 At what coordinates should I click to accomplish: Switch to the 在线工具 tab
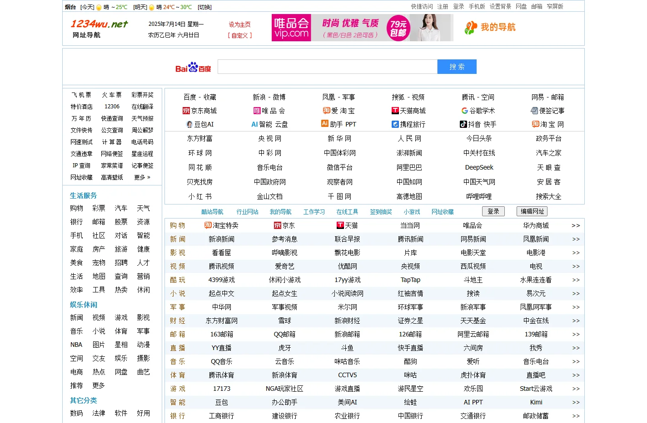(347, 212)
